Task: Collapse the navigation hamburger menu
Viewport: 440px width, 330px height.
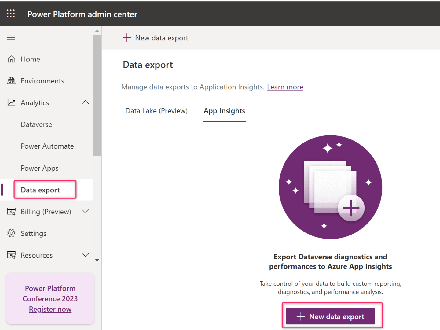Action: [x=11, y=37]
